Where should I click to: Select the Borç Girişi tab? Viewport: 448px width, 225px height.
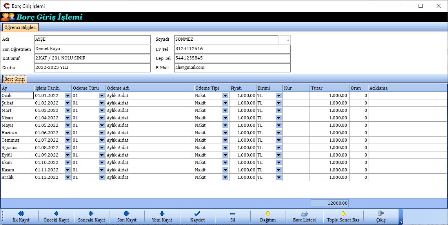(15, 79)
